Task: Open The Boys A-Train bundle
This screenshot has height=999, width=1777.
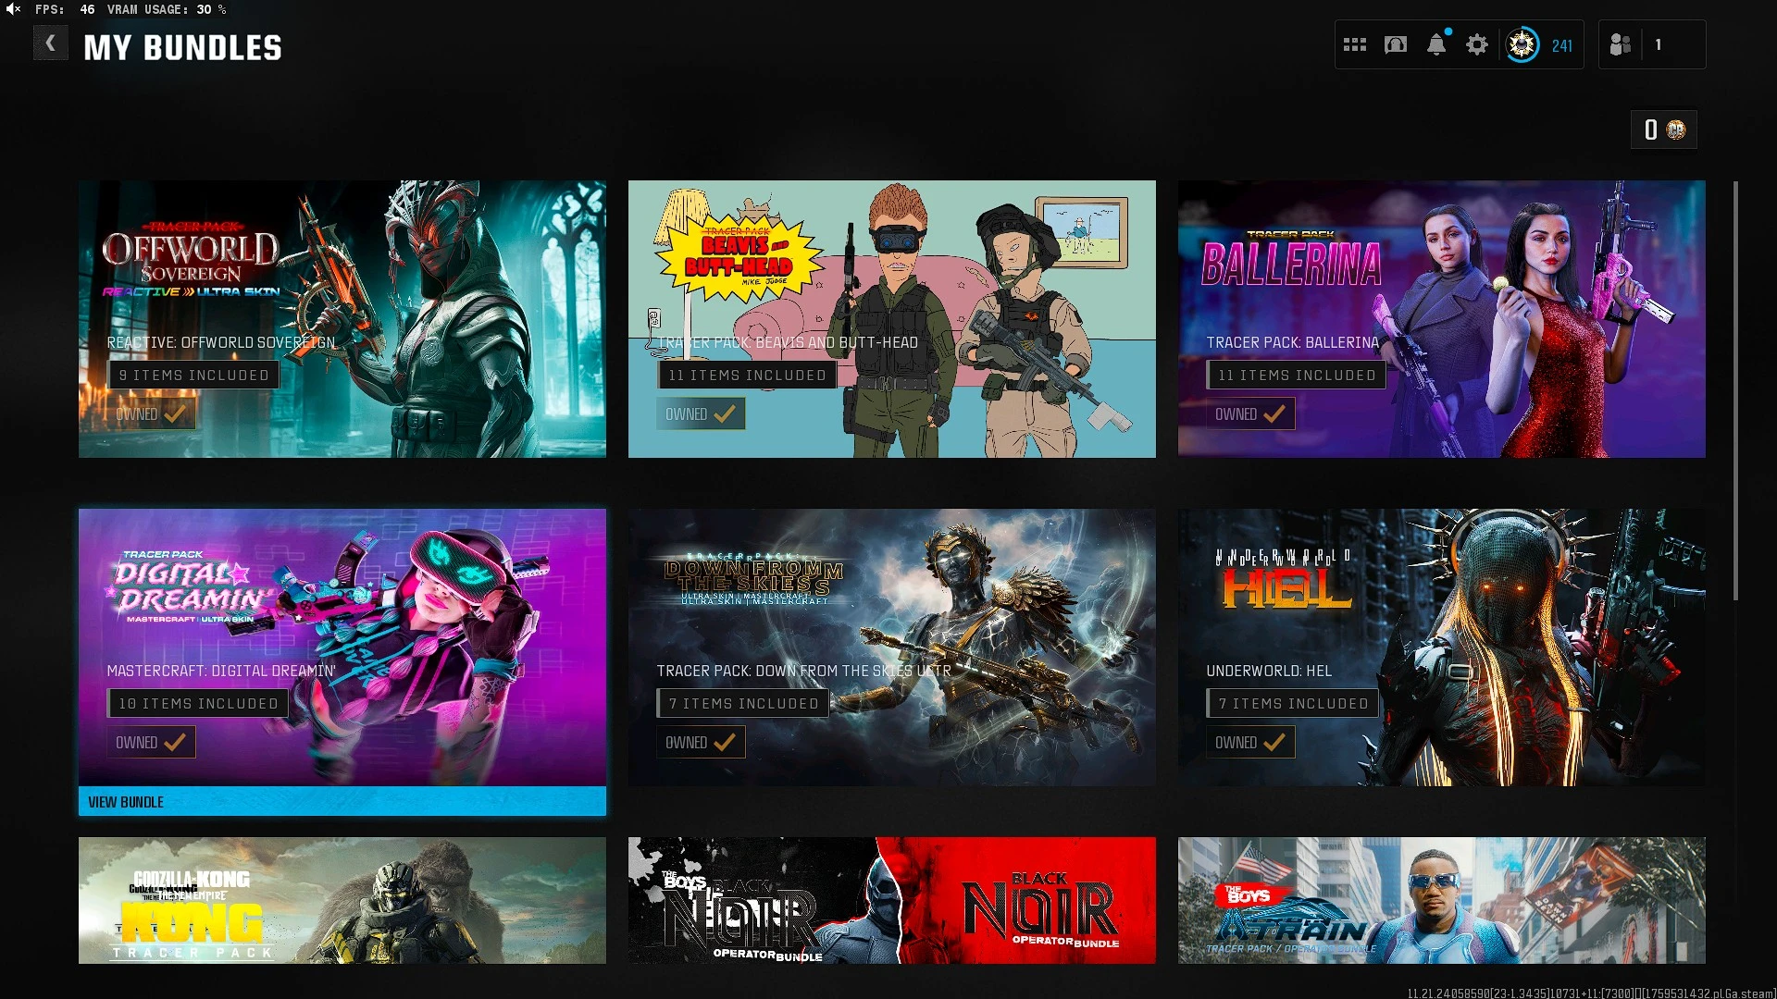Action: tap(1441, 900)
